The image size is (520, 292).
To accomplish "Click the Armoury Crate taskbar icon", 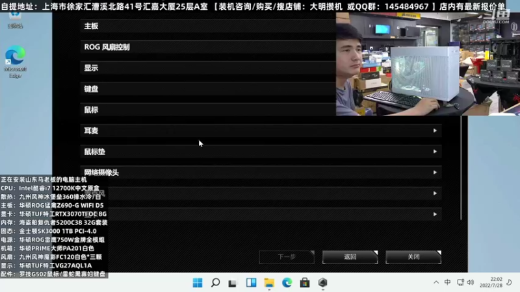I will click(322, 283).
